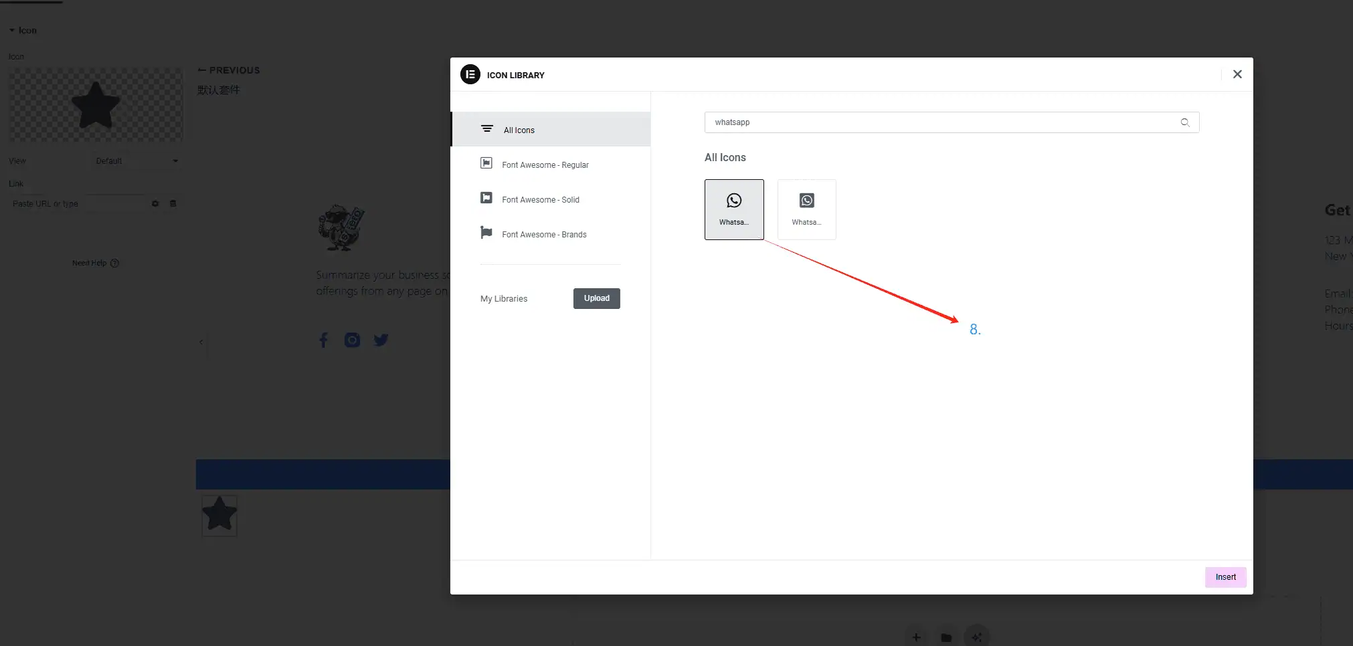Click the My Libraries label
Screen dimensions: 1353x646
coord(504,299)
